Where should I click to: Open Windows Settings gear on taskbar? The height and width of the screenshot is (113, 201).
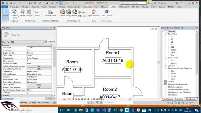click(149, 110)
